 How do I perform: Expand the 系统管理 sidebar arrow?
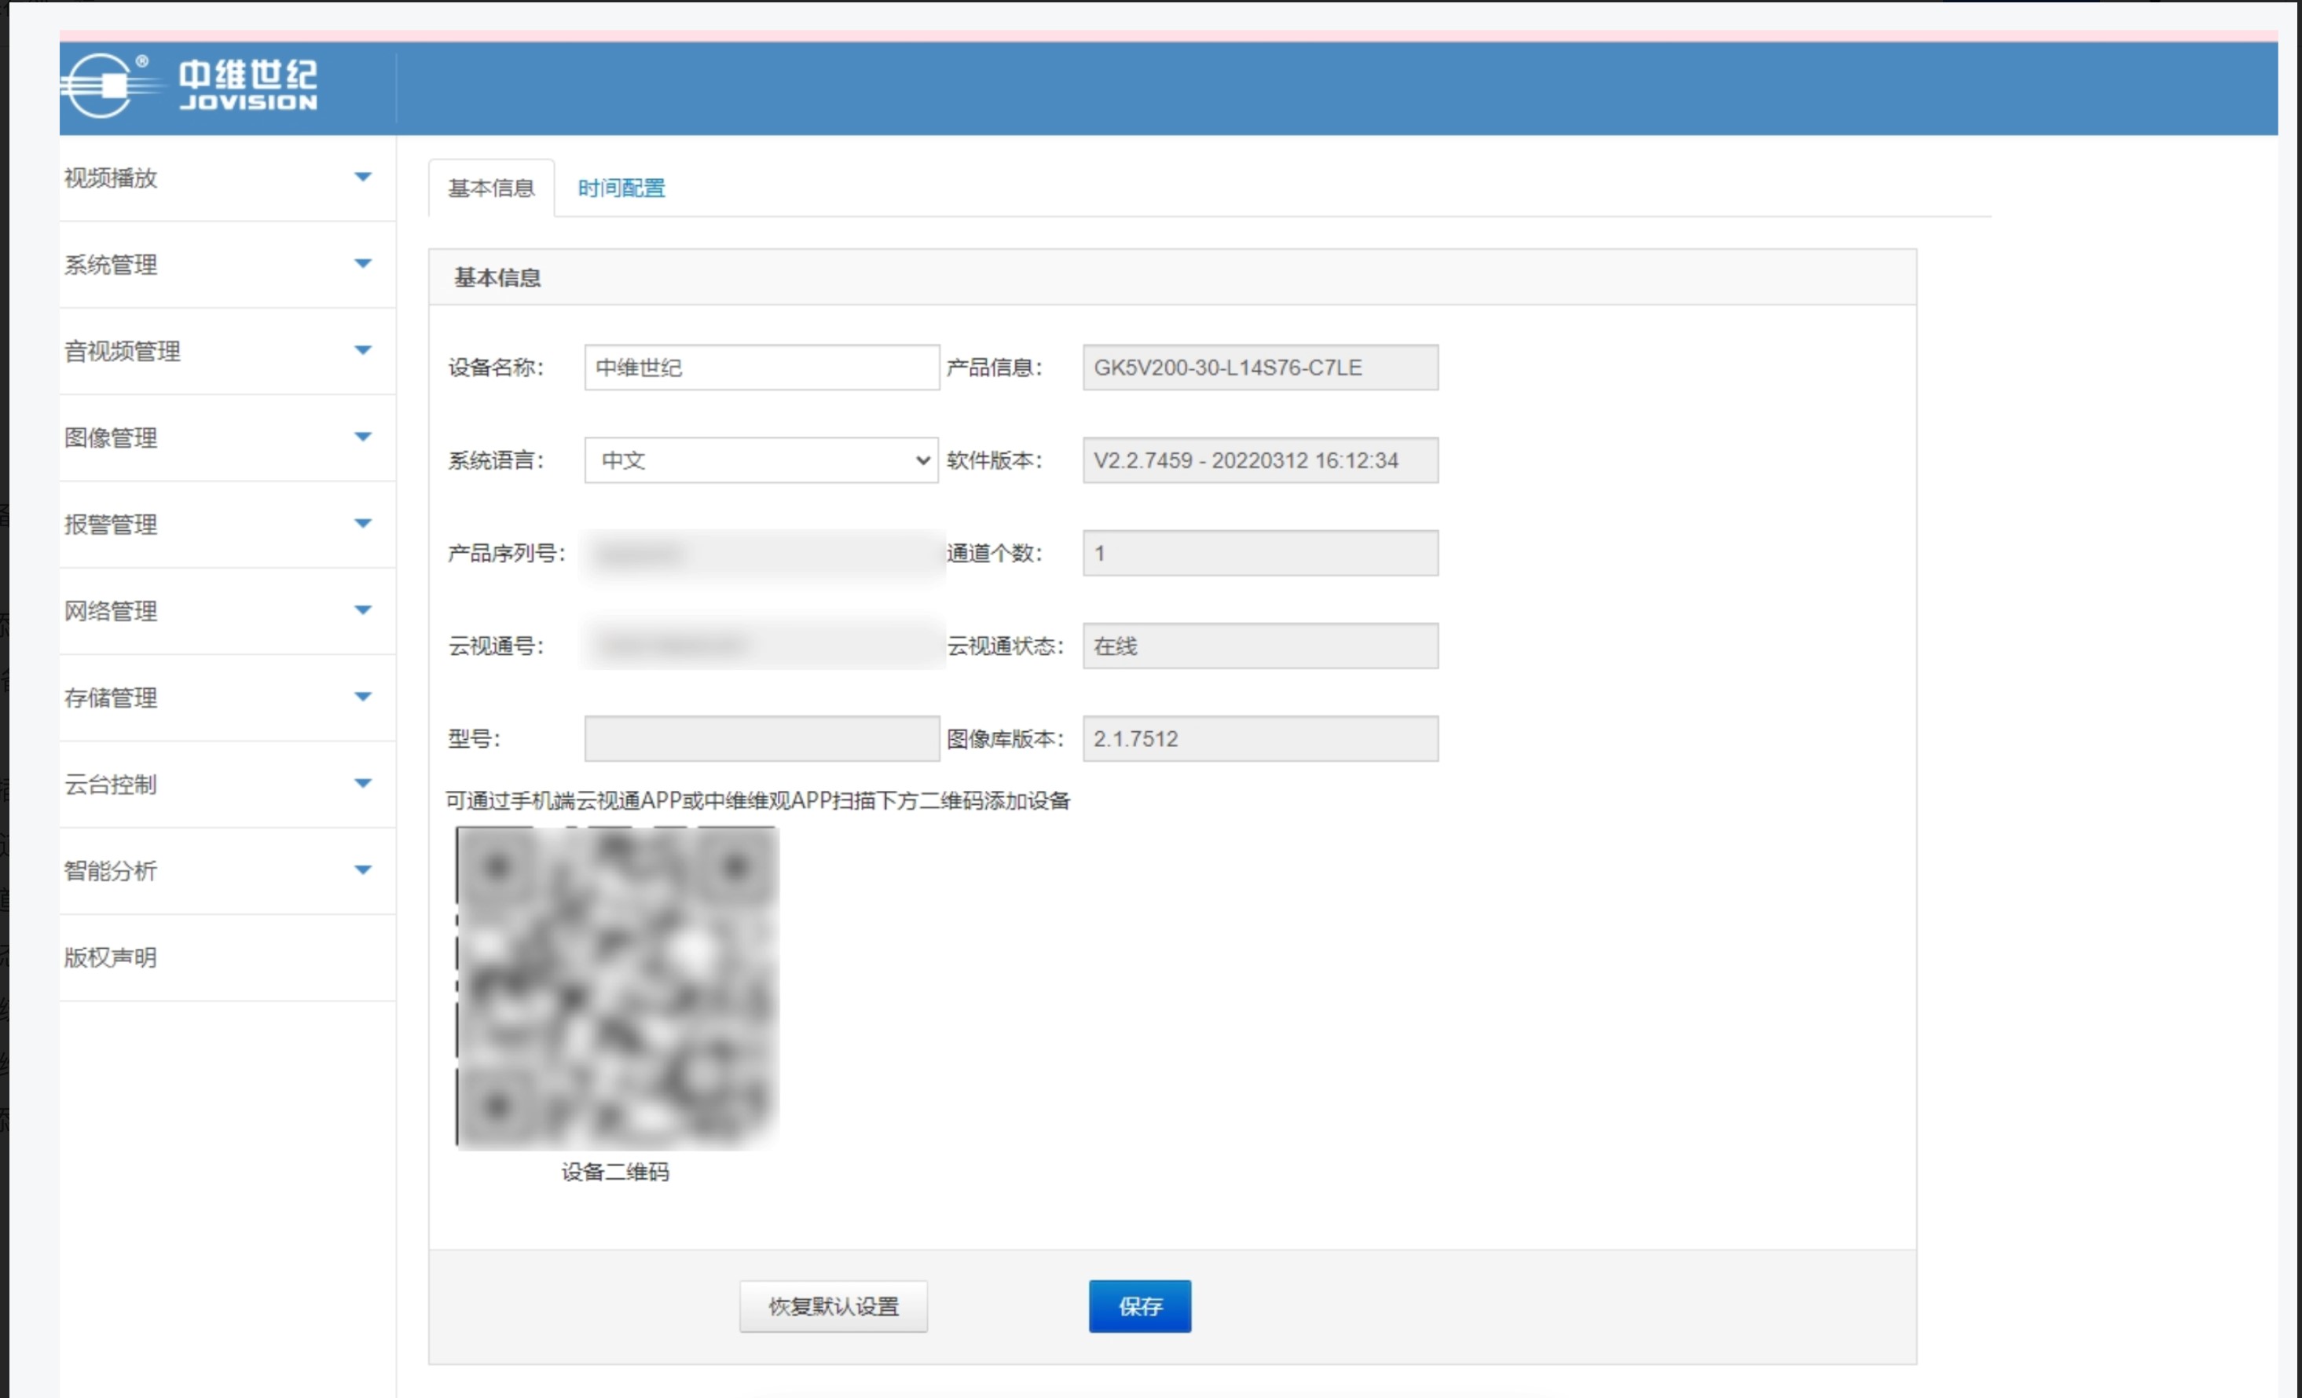(364, 263)
